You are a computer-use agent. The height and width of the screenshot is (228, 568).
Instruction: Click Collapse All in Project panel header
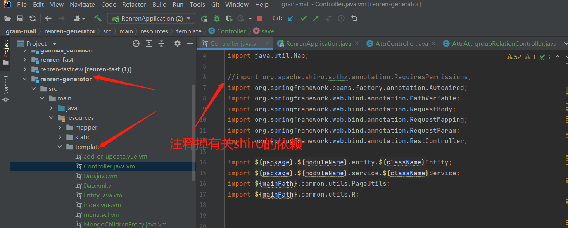(x=161, y=43)
